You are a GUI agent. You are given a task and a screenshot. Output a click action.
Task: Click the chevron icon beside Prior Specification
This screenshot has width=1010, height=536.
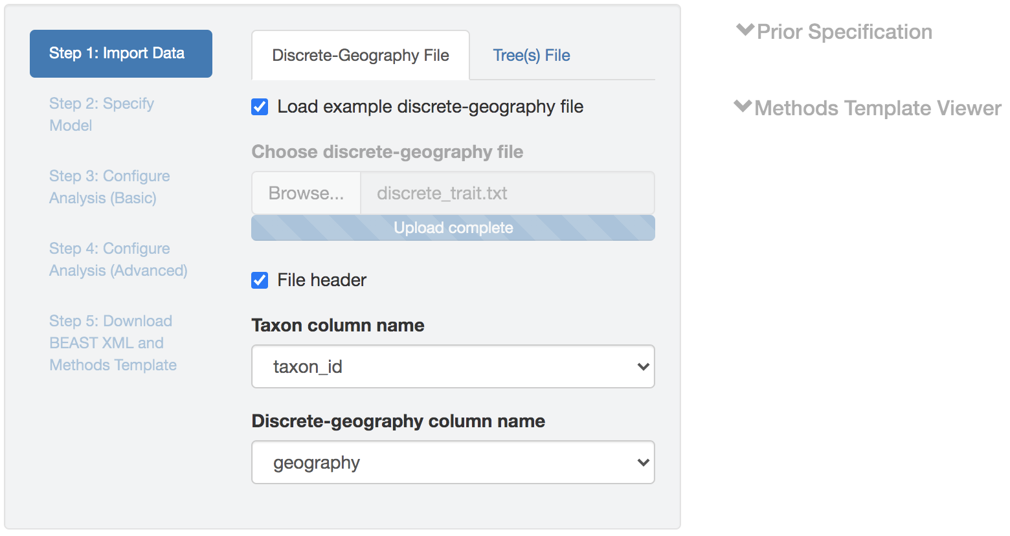pyautogui.click(x=745, y=30)
